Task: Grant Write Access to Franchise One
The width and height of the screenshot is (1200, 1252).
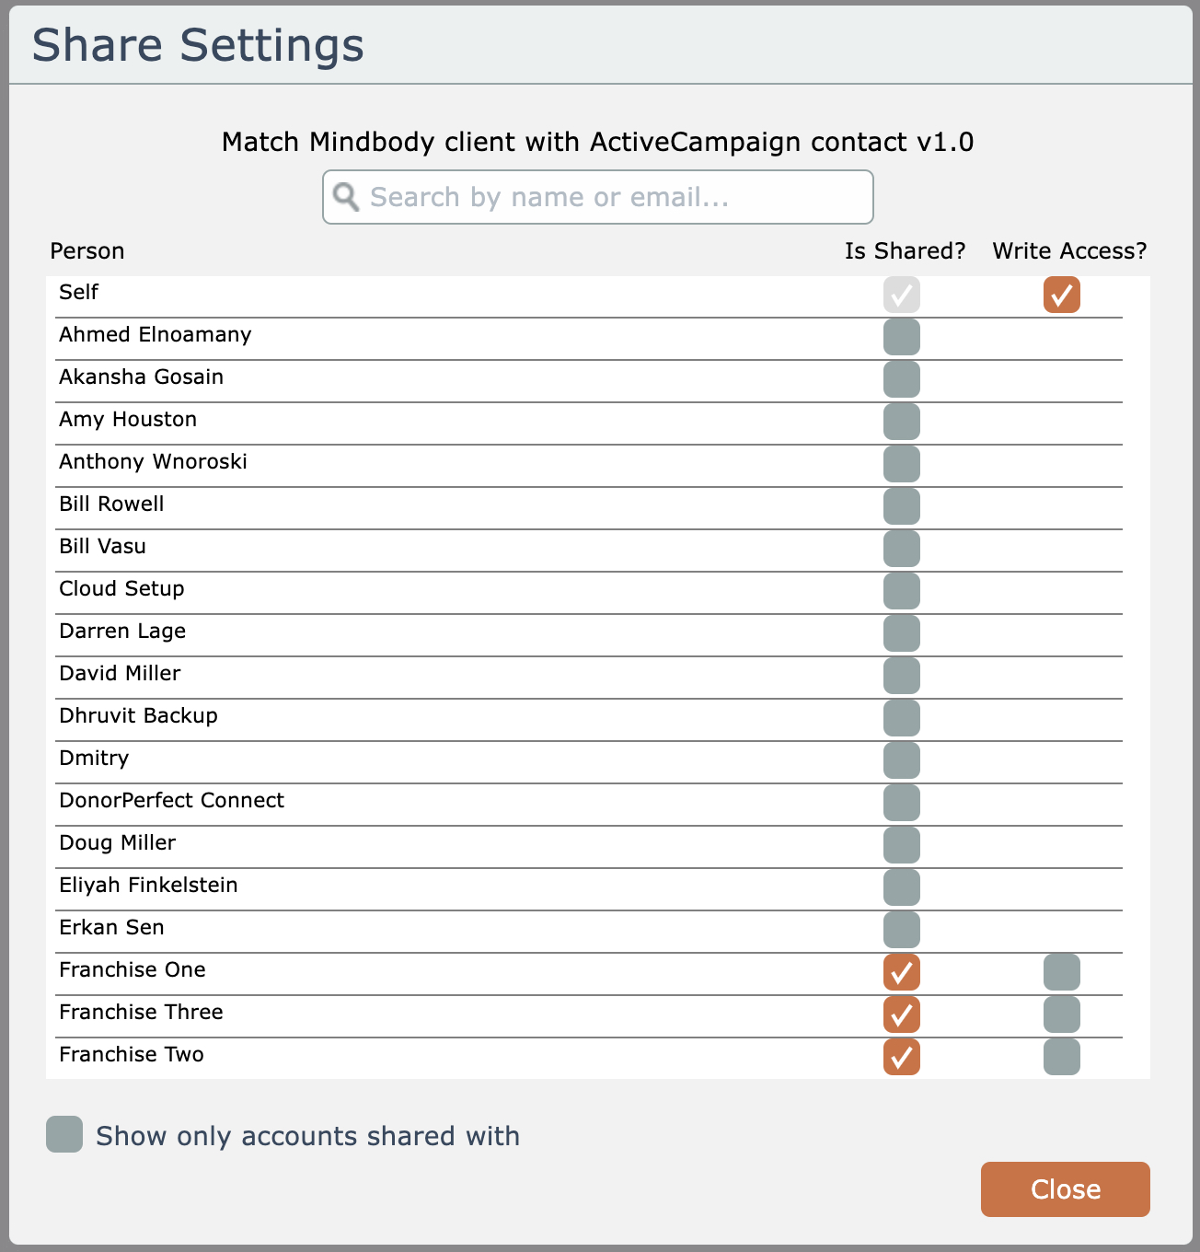Action: 1061,972
